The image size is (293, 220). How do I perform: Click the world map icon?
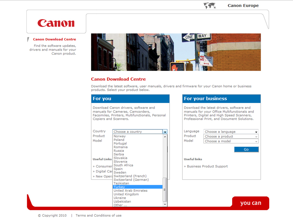pyautogui.click(x=209, y=5)
